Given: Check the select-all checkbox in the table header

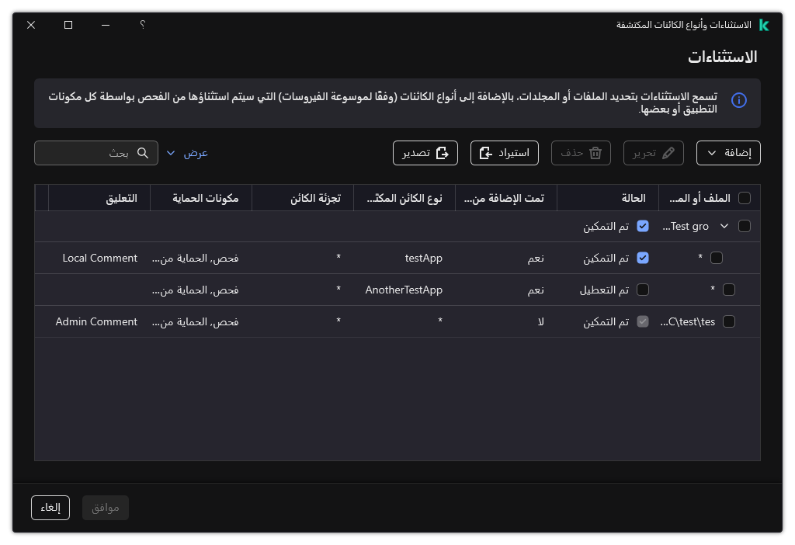Looking at the screenshot, I should point(745,198).
